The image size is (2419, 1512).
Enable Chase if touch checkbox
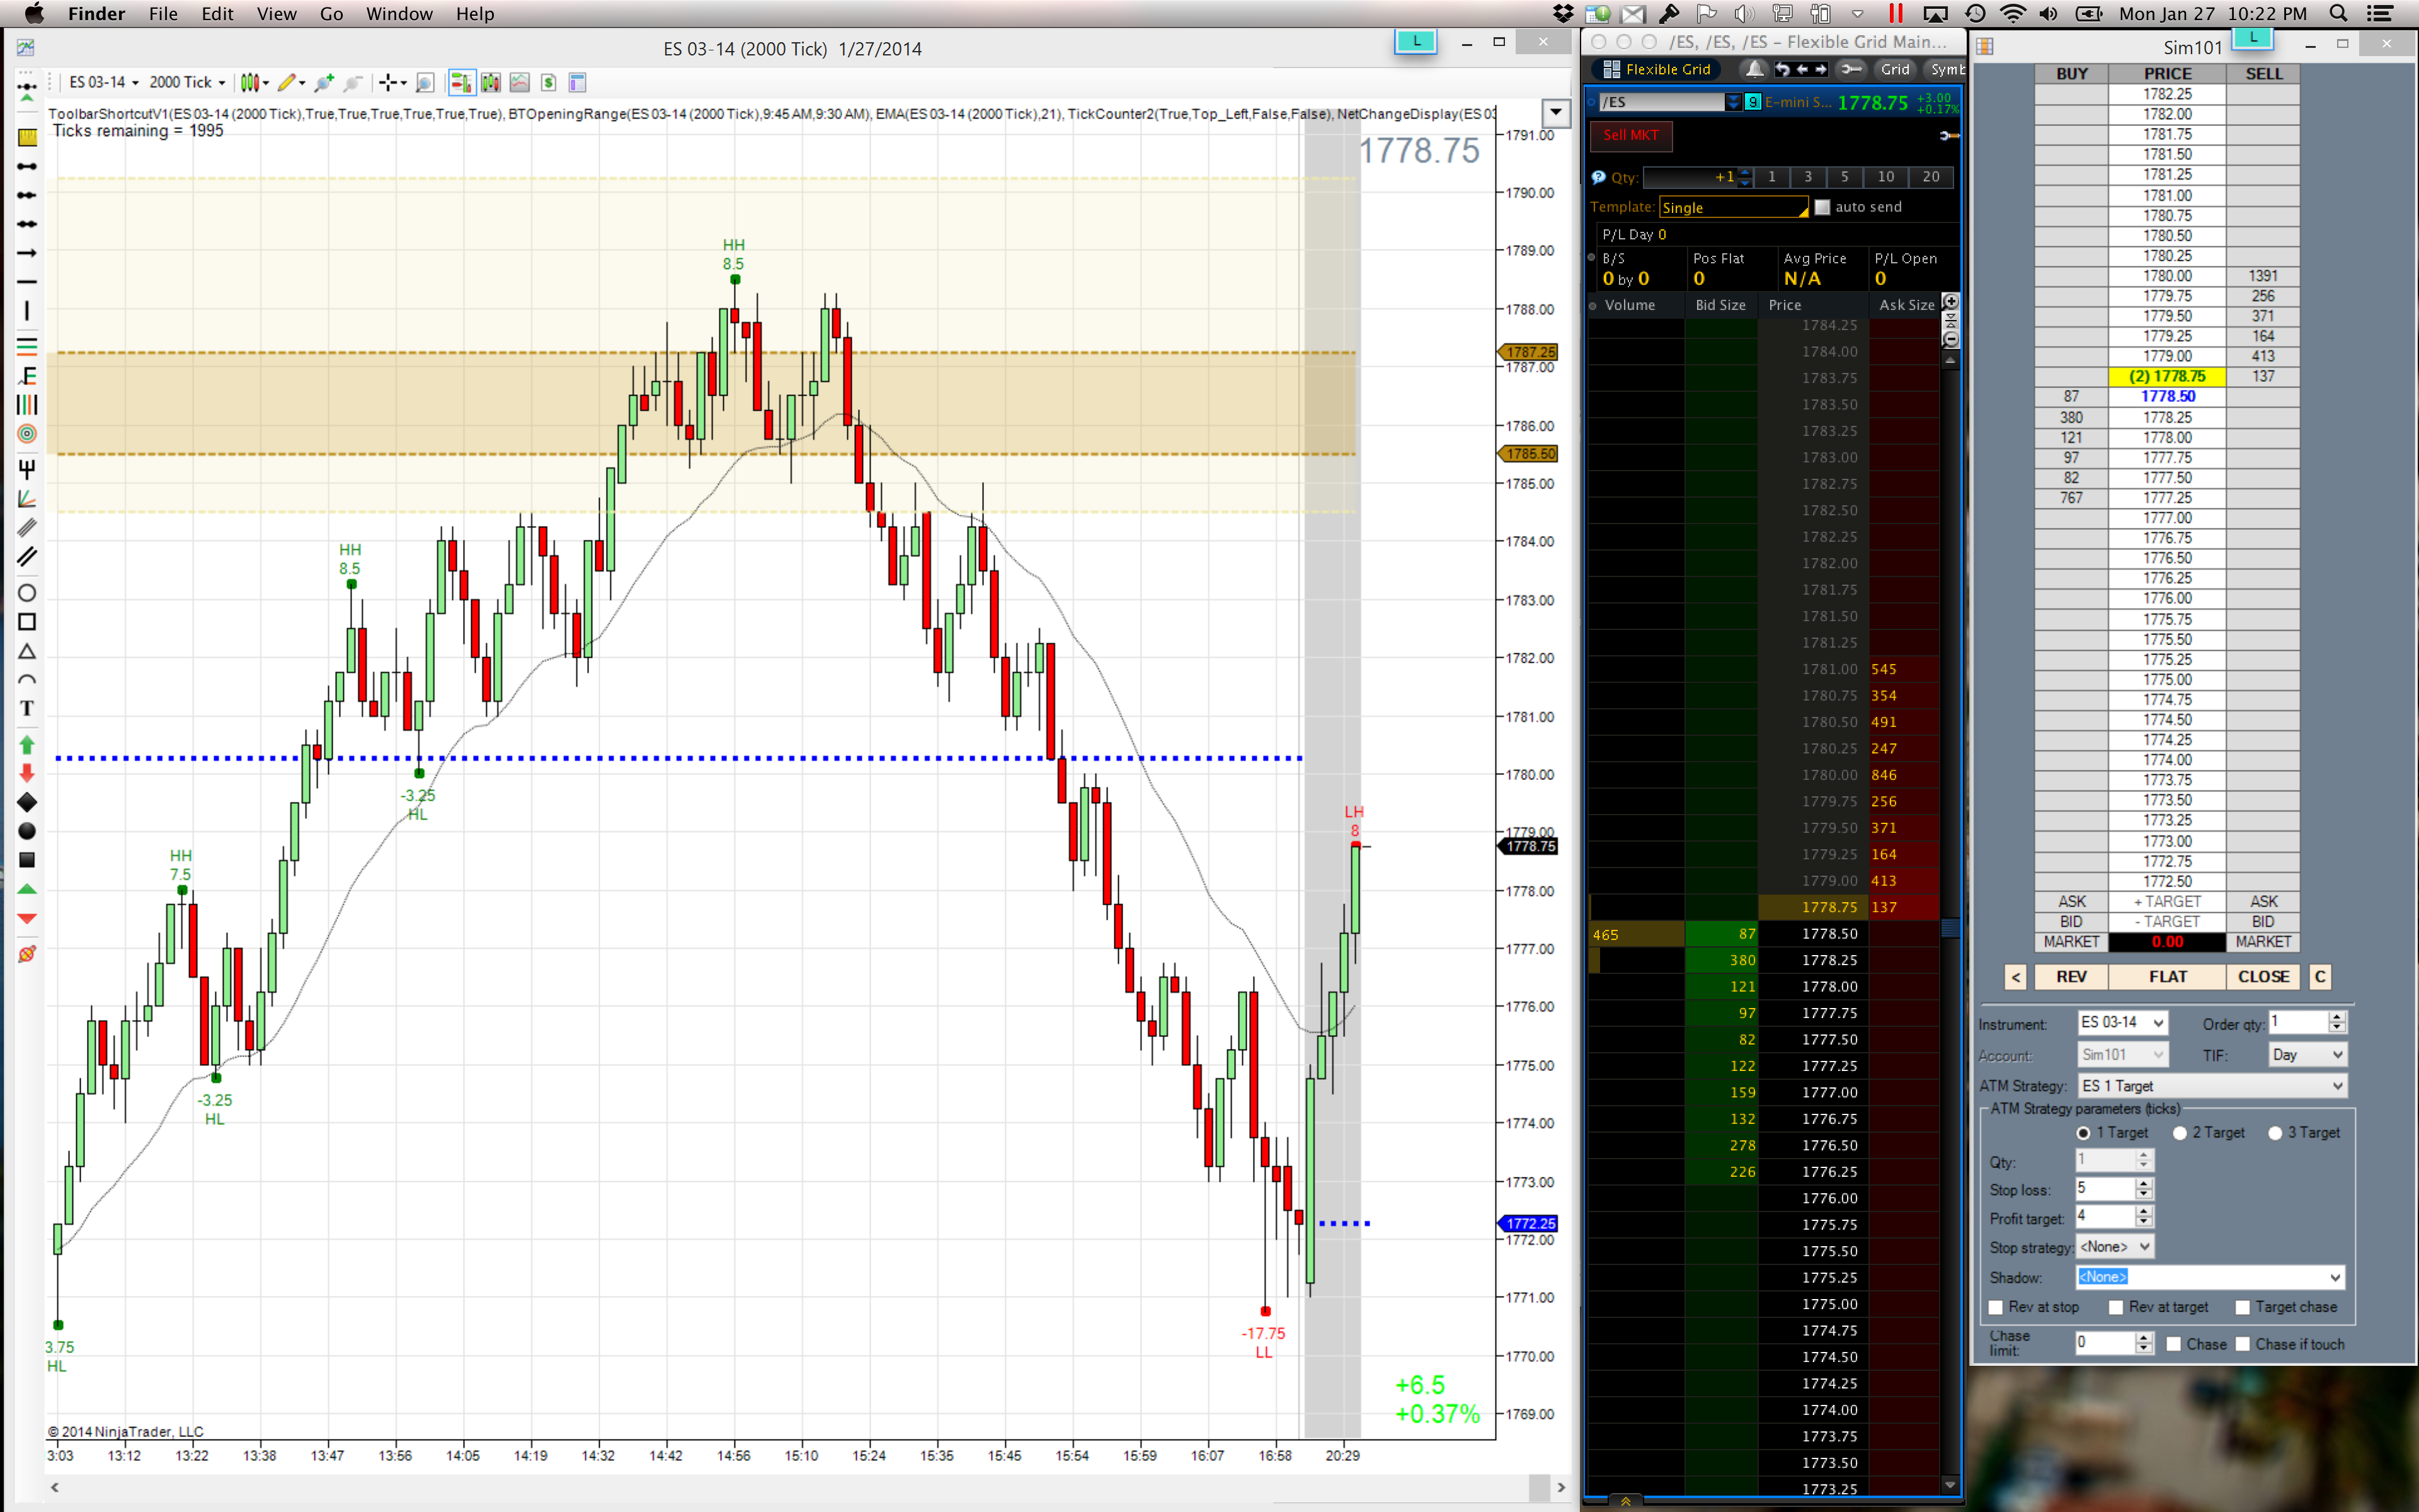coord(2243,1345)
